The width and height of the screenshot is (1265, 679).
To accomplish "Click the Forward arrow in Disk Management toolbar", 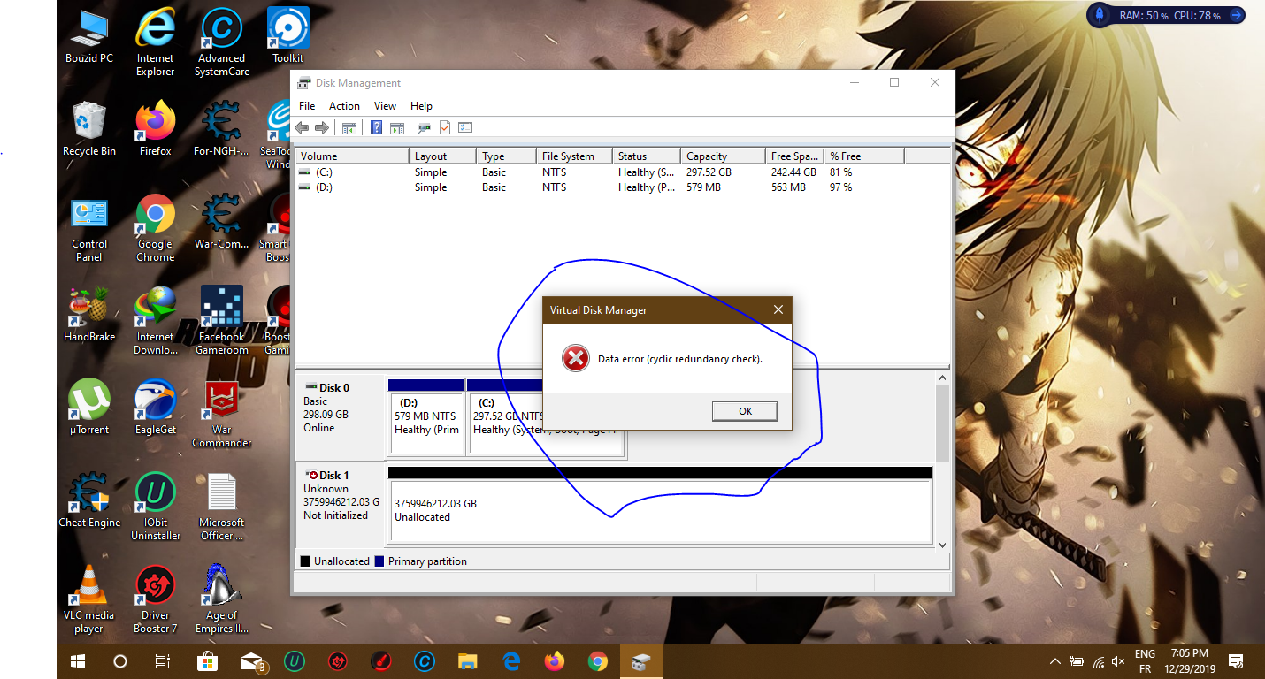I will pos(322,128).
